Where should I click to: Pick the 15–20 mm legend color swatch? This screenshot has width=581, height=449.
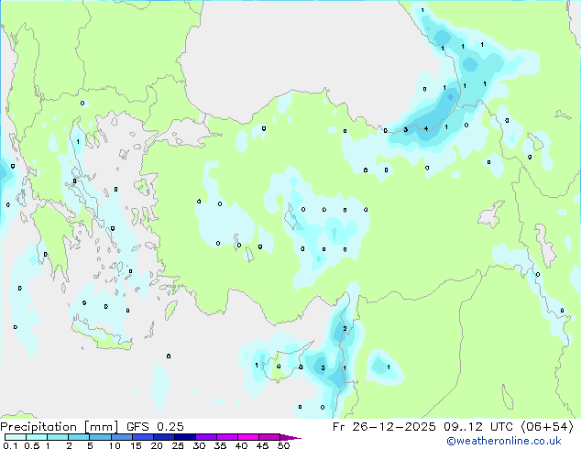142,437
